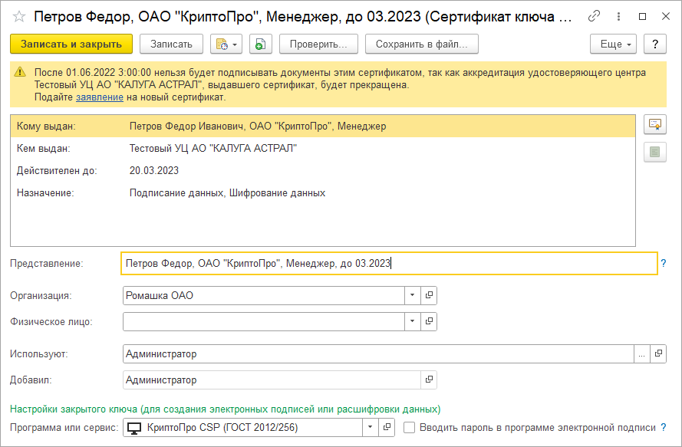The image size is (682, 447).
Task: Close the certificate window
Action: 665,17
